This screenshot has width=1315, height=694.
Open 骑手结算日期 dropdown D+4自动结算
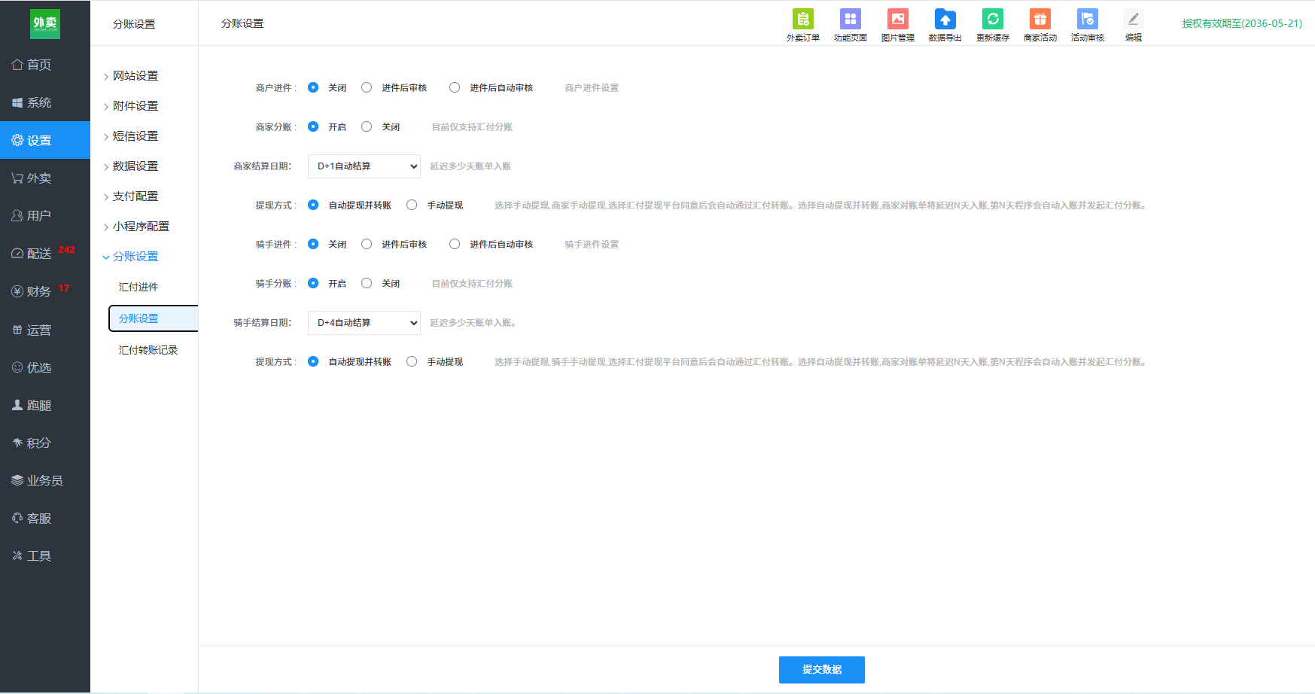tap(364, 323)
